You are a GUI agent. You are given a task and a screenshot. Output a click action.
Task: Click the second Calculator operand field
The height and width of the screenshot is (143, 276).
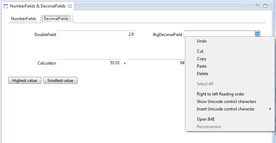(x=156, y=62)
